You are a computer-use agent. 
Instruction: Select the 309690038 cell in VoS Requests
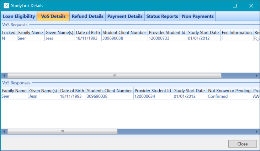[124, 38]
